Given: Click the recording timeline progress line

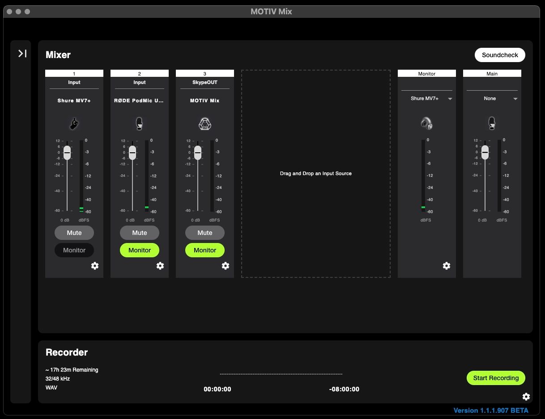Looking at the screenshot, I should point(281,374).
